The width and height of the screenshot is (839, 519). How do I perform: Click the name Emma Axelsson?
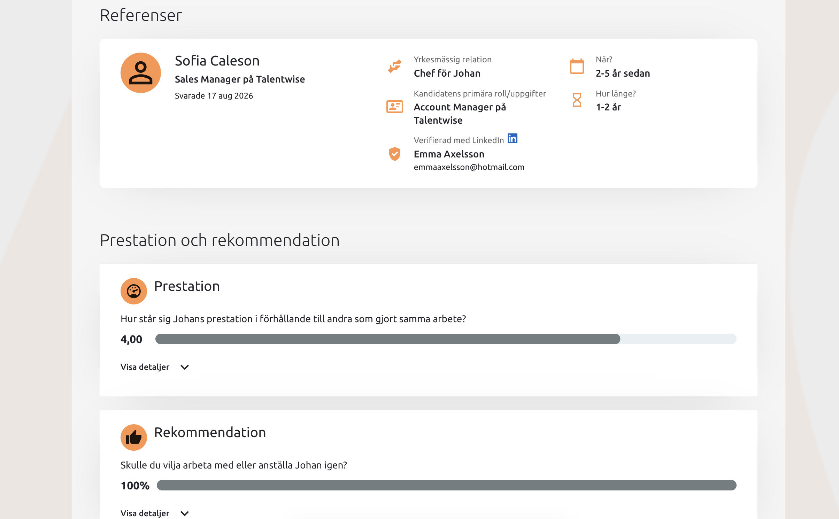tap(449, 154)
